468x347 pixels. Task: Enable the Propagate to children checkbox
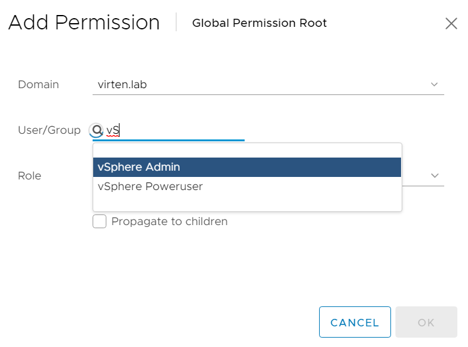pyautogui.click(x=99, y=221)
